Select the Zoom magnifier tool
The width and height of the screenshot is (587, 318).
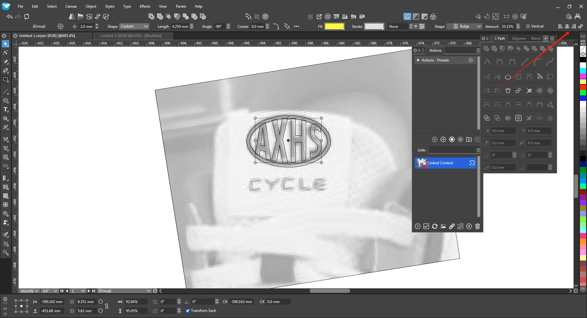(6, 253)
